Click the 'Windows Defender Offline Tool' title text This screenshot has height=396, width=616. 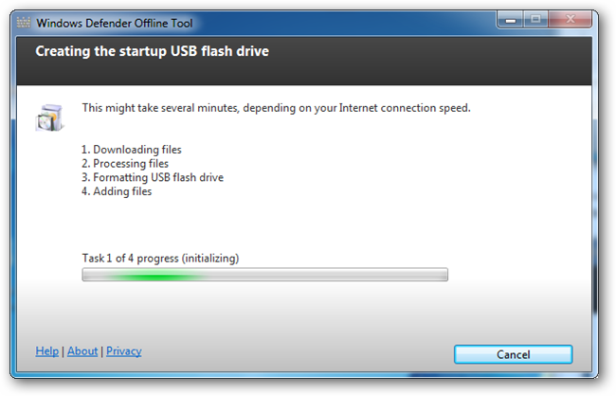coord(115,23)
